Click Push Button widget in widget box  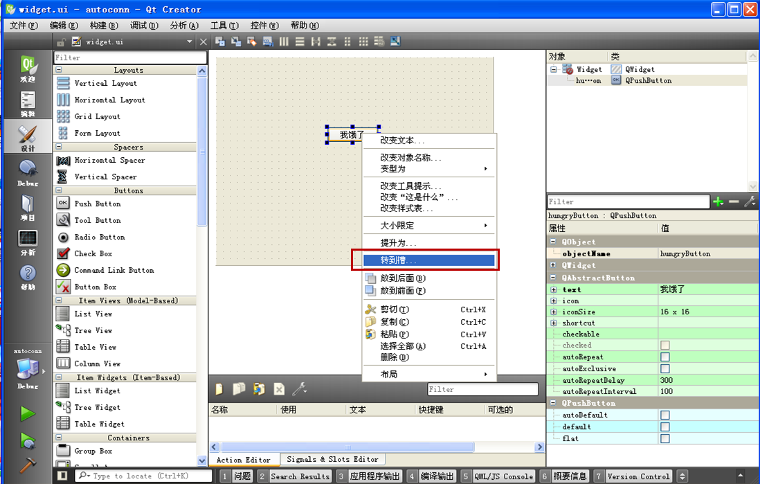[97, 204]
